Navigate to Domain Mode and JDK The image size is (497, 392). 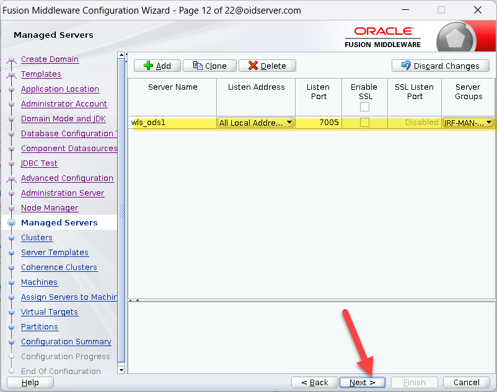tap(63, 119)
